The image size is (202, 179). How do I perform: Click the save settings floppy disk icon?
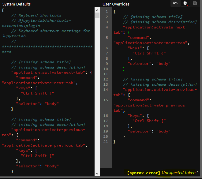coord(195,3)
